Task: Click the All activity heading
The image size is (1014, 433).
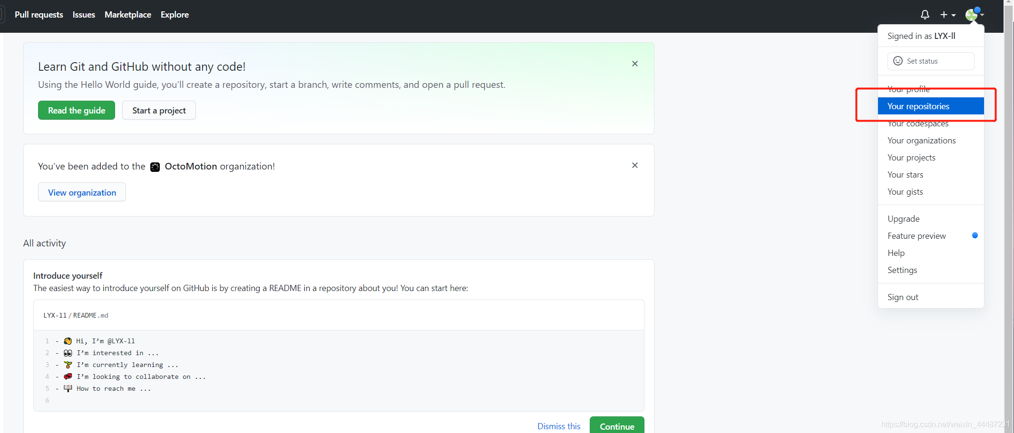Action: pyautogui.click(x=45, y=243)
